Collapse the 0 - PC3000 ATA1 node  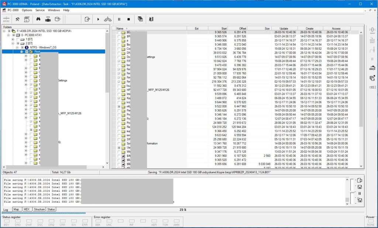tap(8, 35)
